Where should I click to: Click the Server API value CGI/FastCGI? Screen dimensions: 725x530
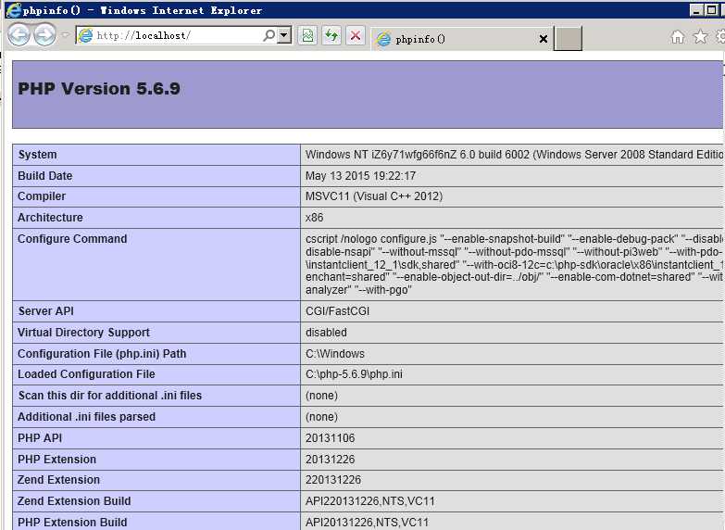click(x=338, y=311)
